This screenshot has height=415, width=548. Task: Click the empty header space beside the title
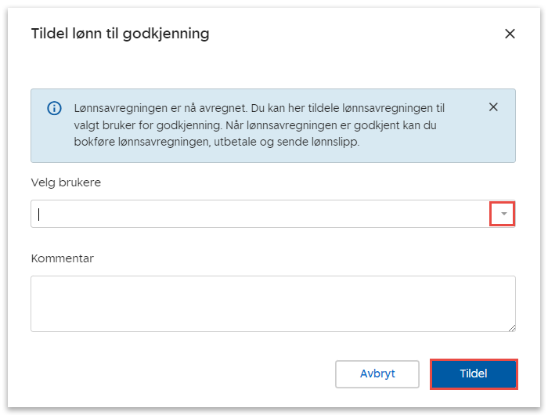(352, 34)
